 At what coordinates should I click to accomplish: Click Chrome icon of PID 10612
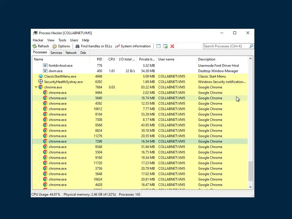45,109
